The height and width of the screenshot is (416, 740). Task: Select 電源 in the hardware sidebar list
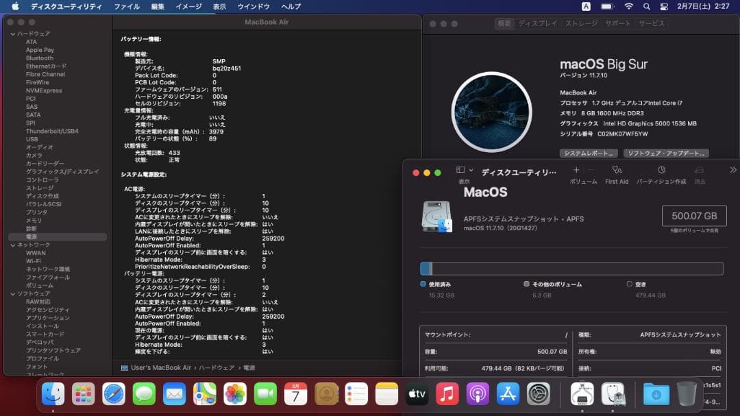tap(33, 236)
